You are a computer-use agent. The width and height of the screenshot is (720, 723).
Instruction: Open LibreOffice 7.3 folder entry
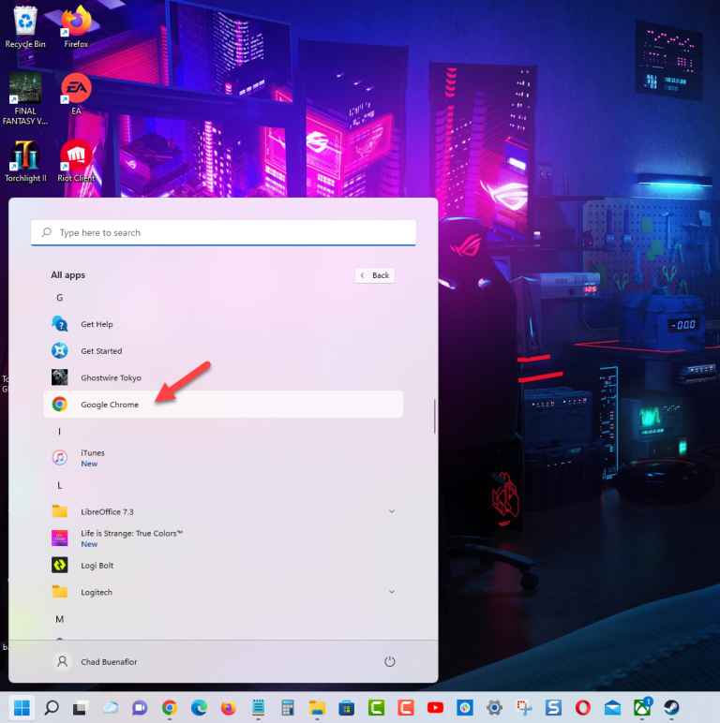tap(223, 511)
